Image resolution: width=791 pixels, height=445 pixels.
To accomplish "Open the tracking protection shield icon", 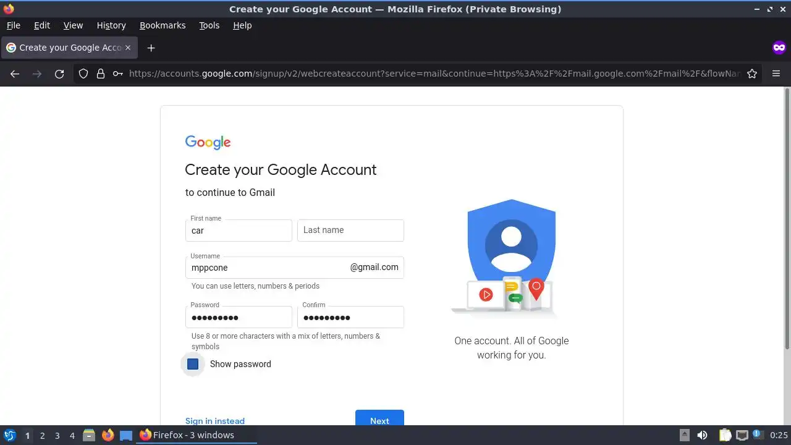I will click(83, 74).
